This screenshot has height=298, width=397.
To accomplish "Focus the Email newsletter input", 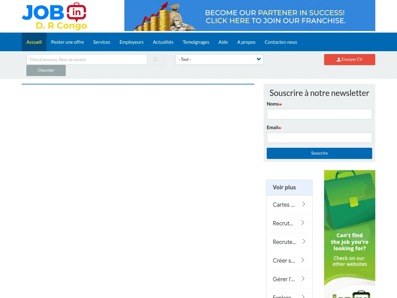I will [x=319, y=138].
